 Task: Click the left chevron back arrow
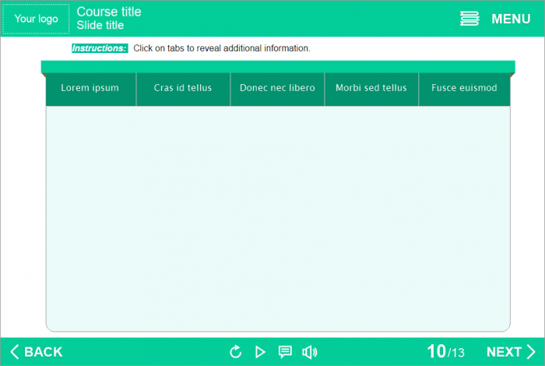(x=14, y=352)
